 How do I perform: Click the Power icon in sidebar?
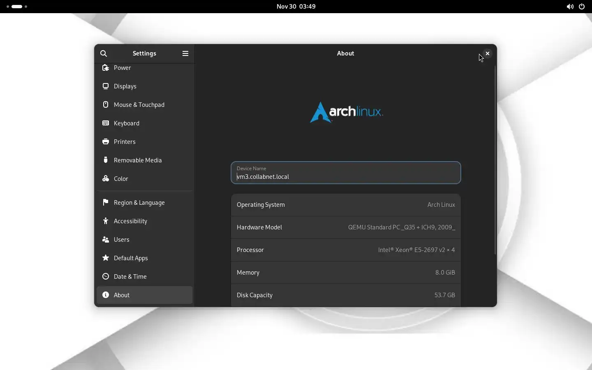click(x=106, y=68)
